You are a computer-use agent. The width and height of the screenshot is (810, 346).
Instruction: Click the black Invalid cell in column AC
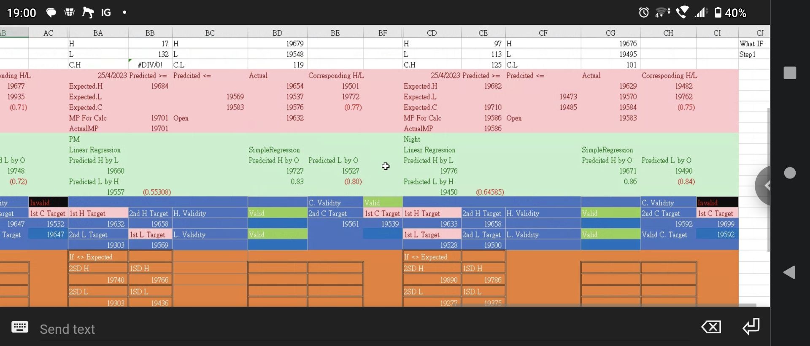48,202
